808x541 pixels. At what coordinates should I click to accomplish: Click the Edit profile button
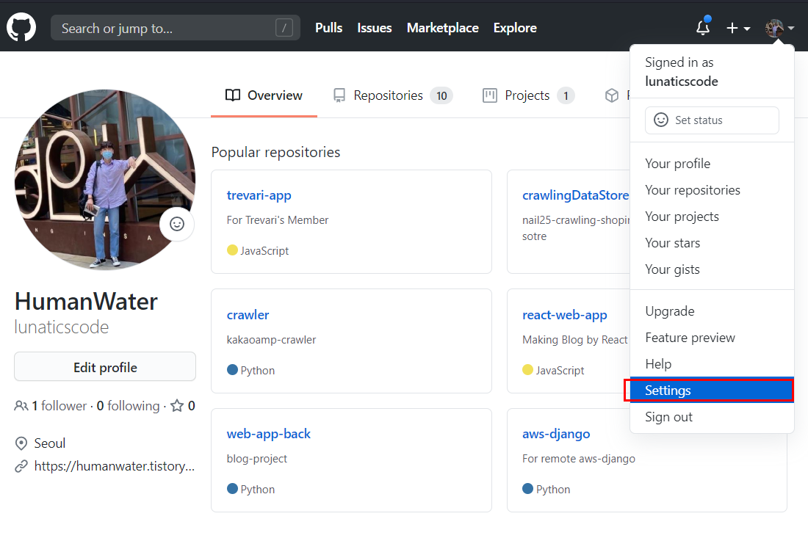click(x=105, y=367)
